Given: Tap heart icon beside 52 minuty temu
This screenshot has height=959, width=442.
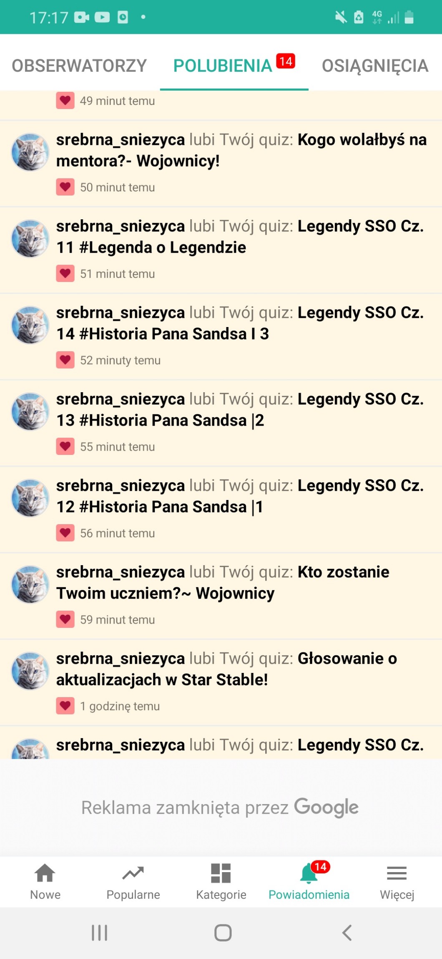Looking at the screenshot, I should (65, 360).
